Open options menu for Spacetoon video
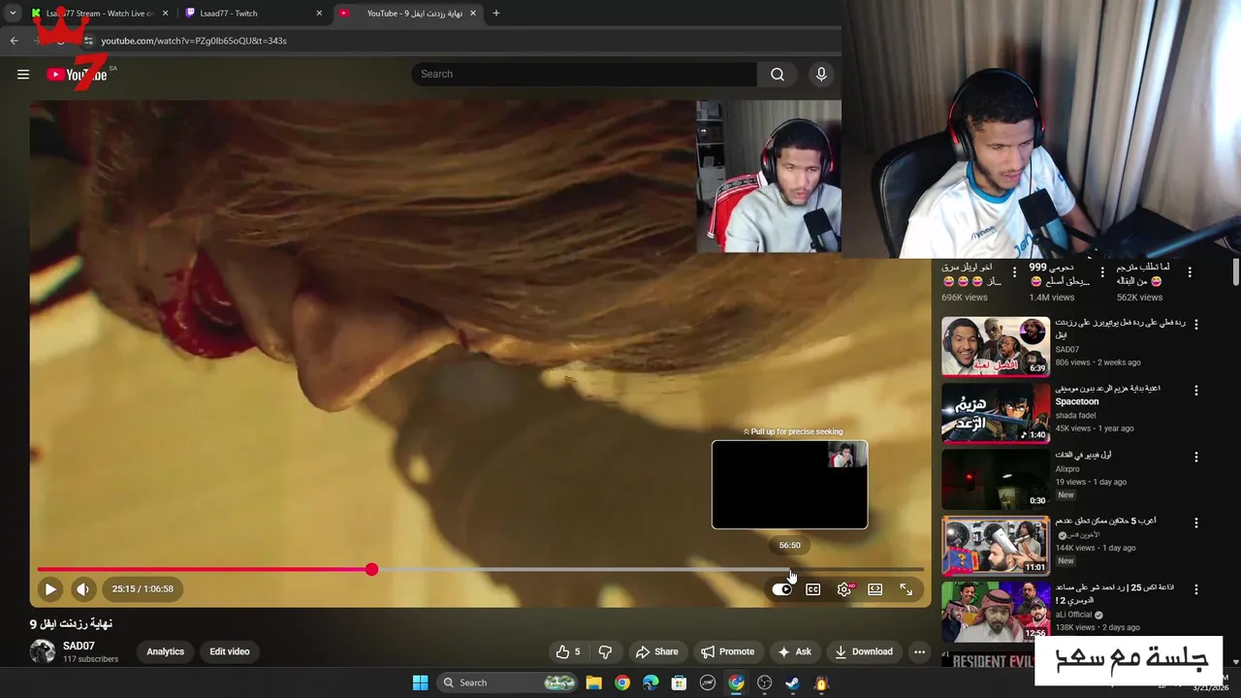Viewport: 1241px width, 698px height. [1196, 391]
